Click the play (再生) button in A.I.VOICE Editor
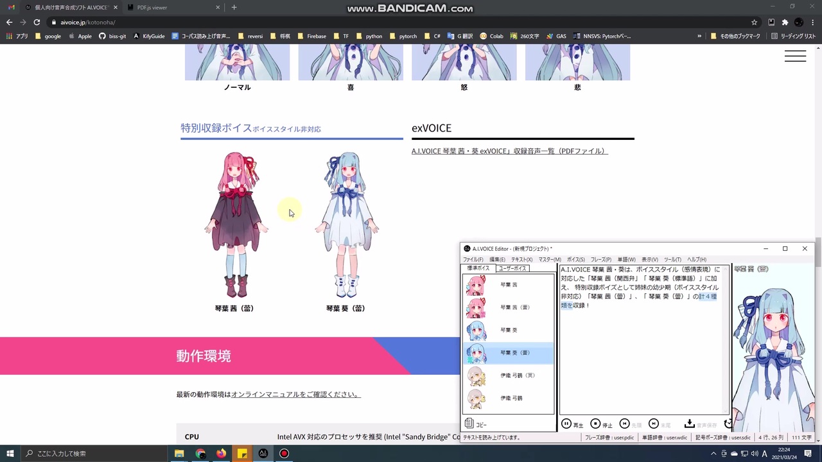 pyautogui.click(x=572, y=424)
